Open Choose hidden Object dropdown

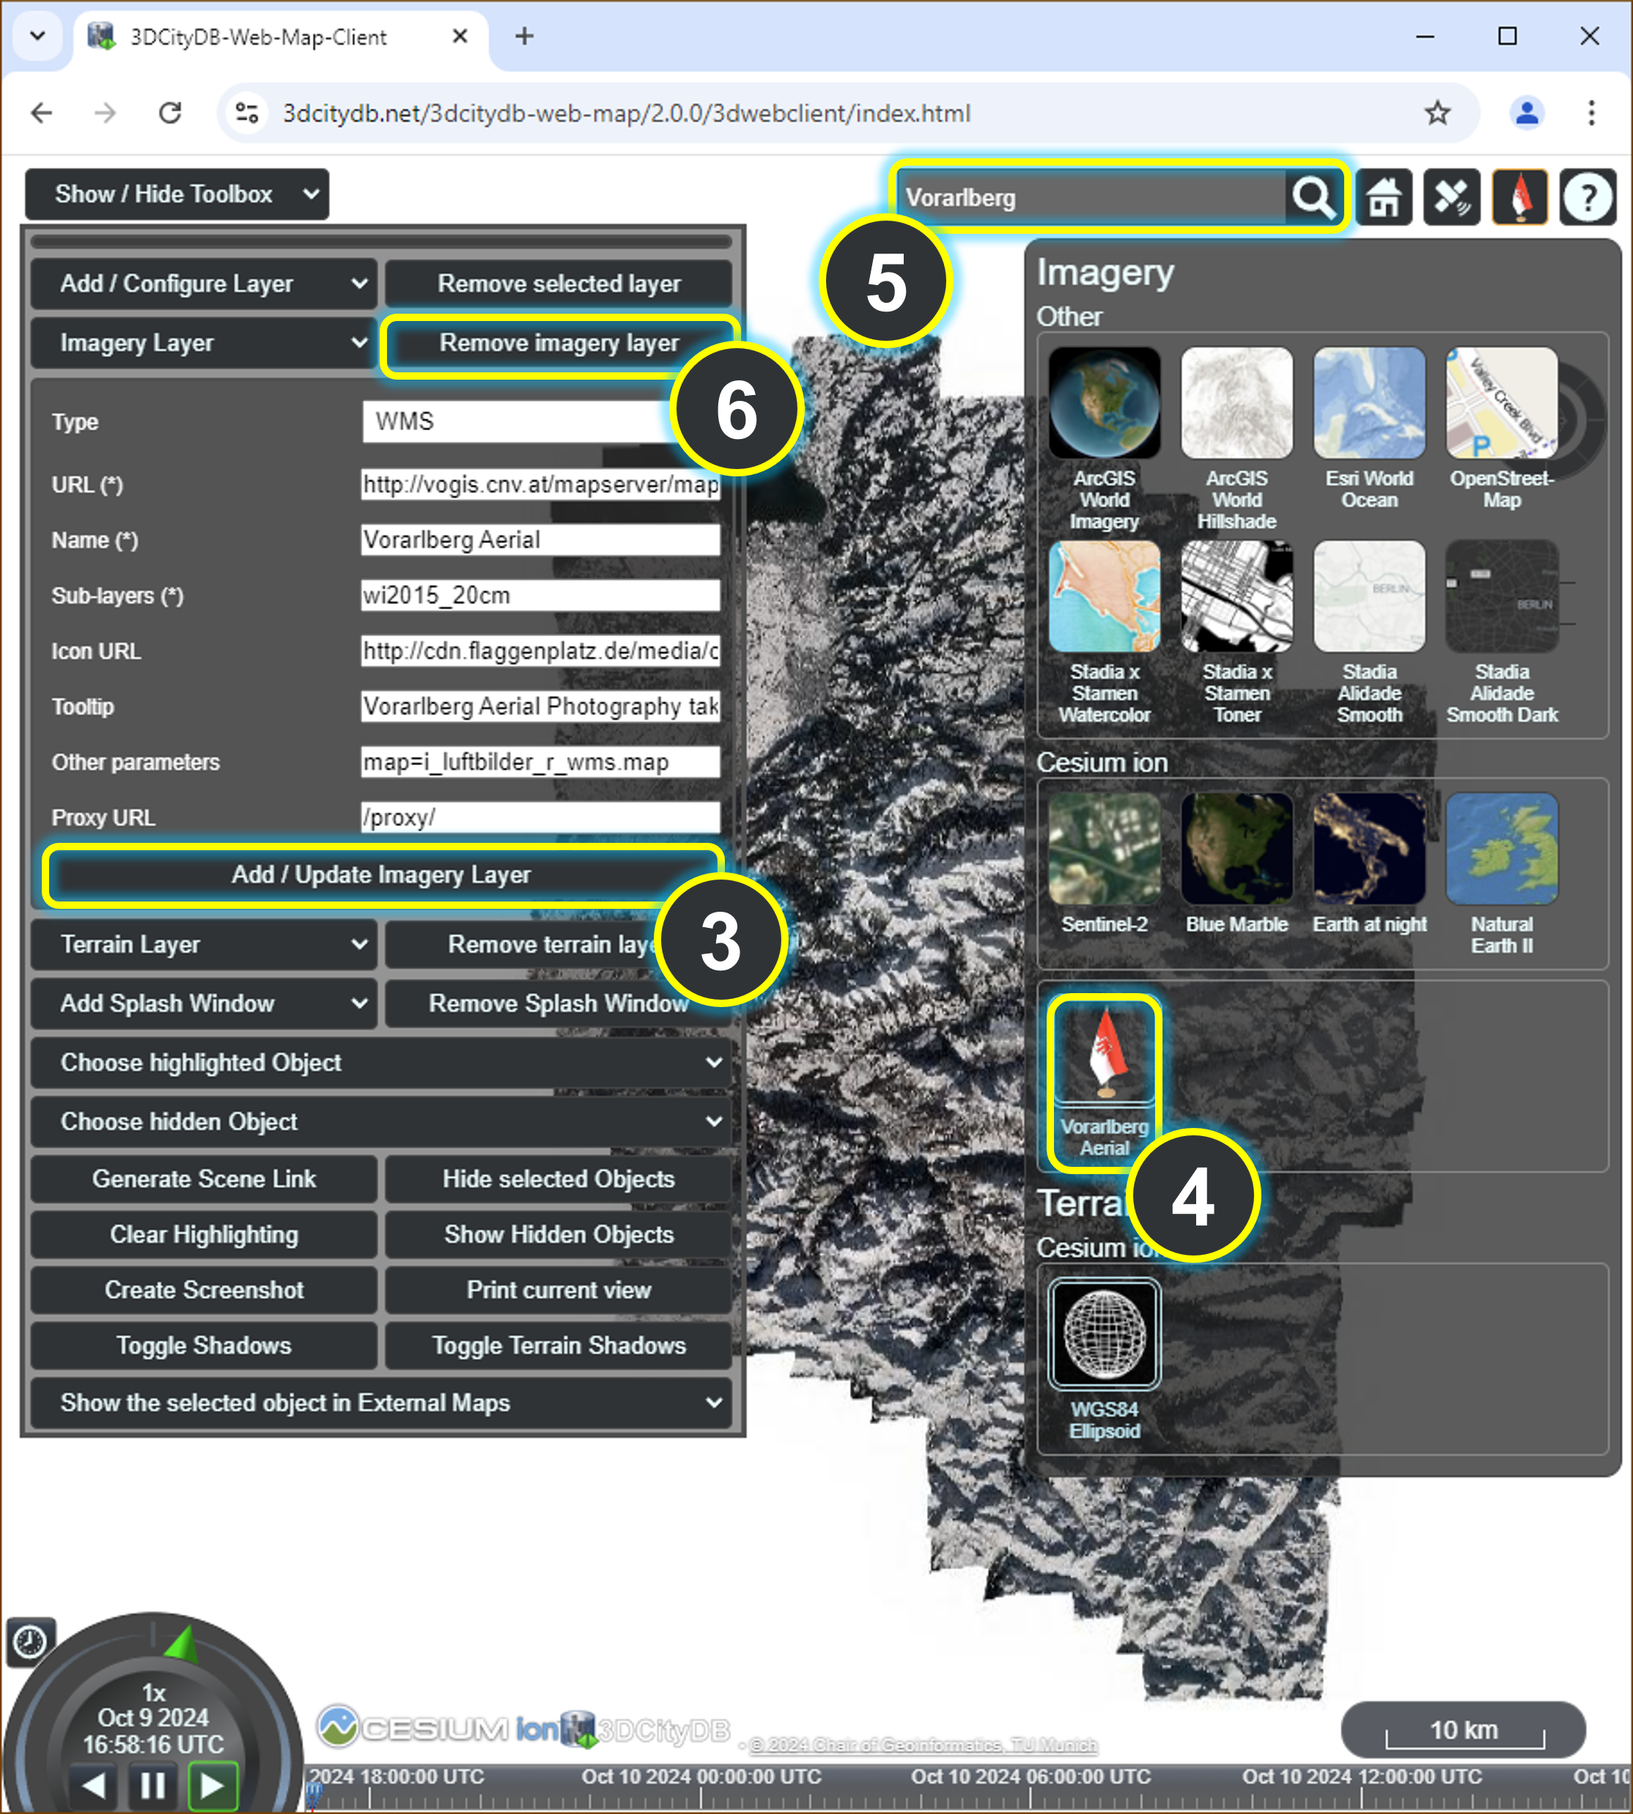coord(381,1121)
